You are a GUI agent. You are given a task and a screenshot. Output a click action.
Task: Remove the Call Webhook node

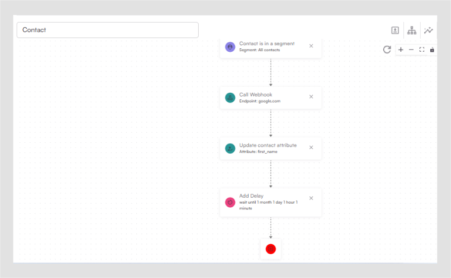click(311, 96)
